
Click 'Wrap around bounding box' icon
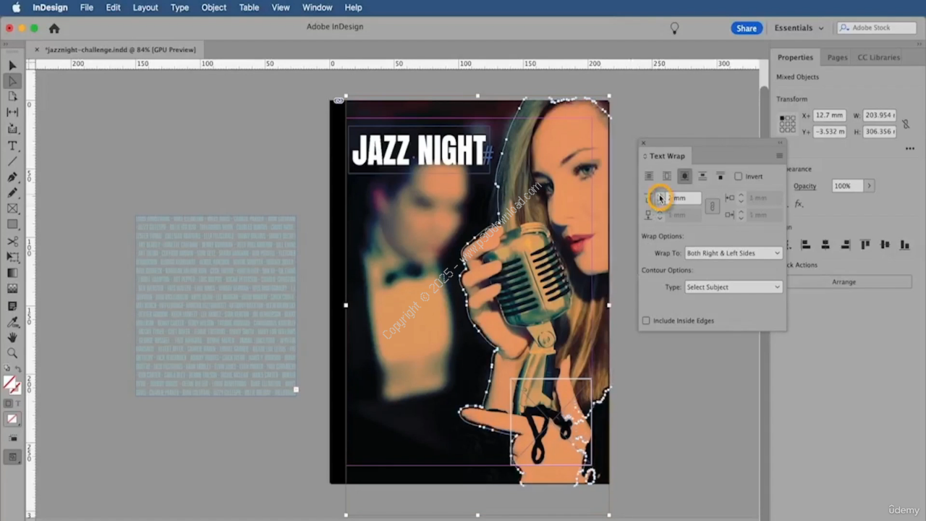[666, 177]
